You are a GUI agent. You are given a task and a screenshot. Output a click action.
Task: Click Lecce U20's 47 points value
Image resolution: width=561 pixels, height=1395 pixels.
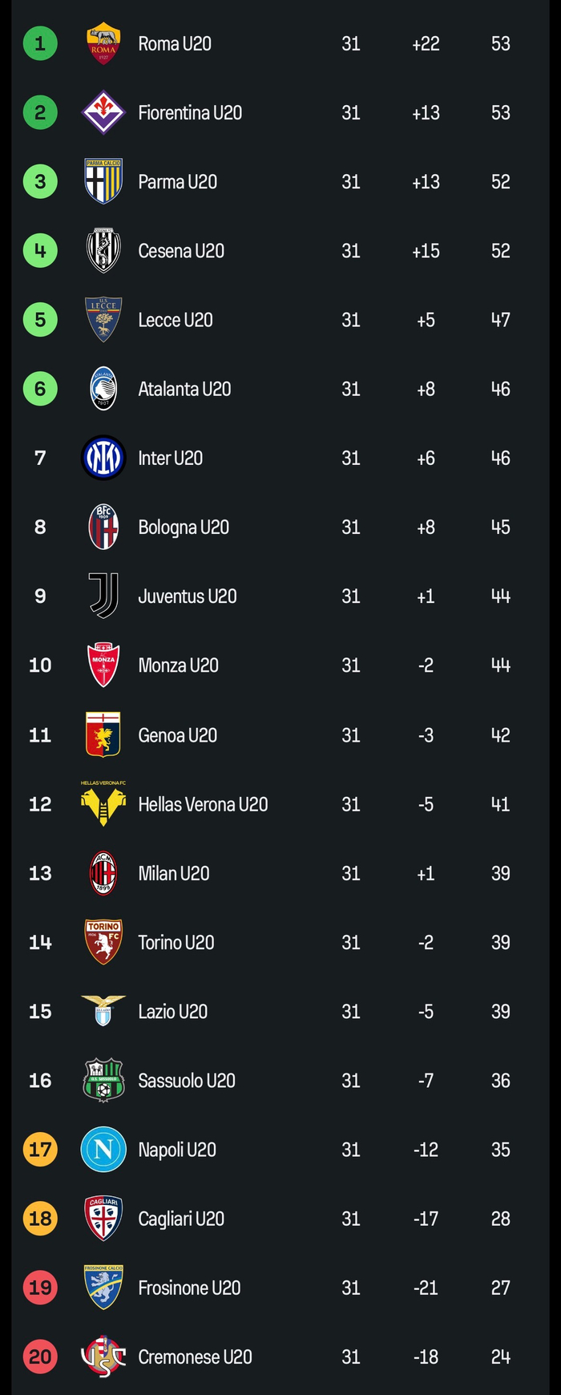coord(500,320)
